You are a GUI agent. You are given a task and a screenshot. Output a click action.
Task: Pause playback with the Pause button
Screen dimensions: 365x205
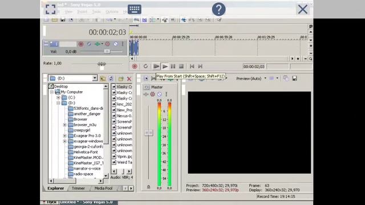(173, 67)
